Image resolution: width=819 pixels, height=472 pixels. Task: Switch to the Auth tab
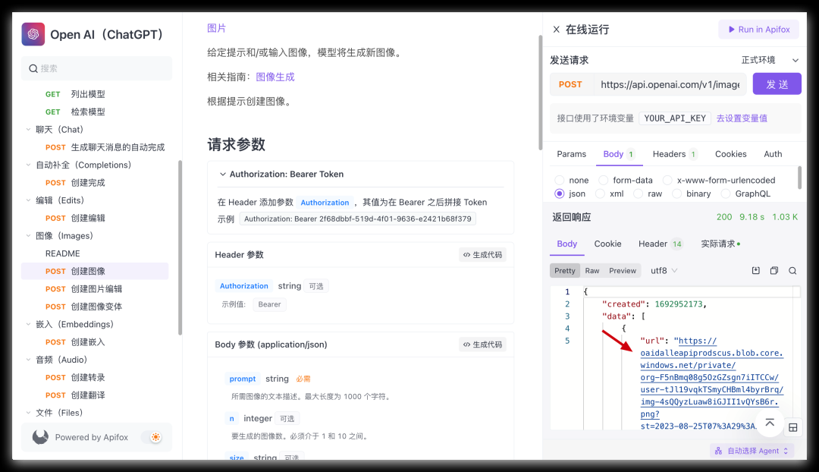click(x=773, y=154)
